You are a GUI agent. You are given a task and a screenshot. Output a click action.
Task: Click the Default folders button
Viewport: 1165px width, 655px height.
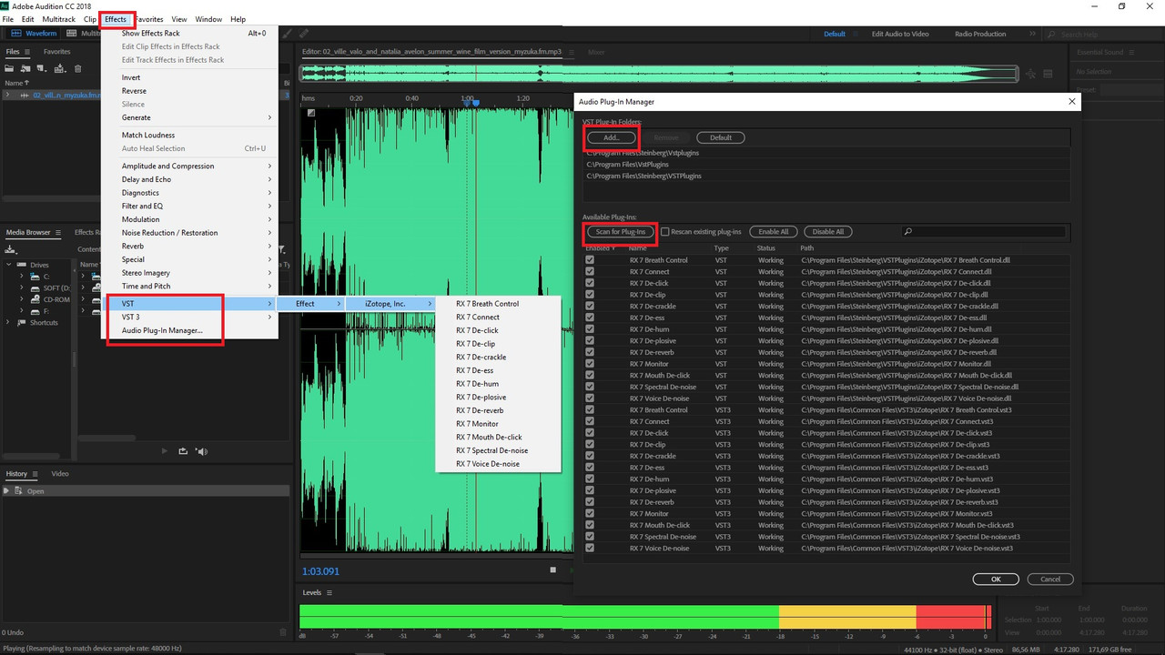click(720, 137)
